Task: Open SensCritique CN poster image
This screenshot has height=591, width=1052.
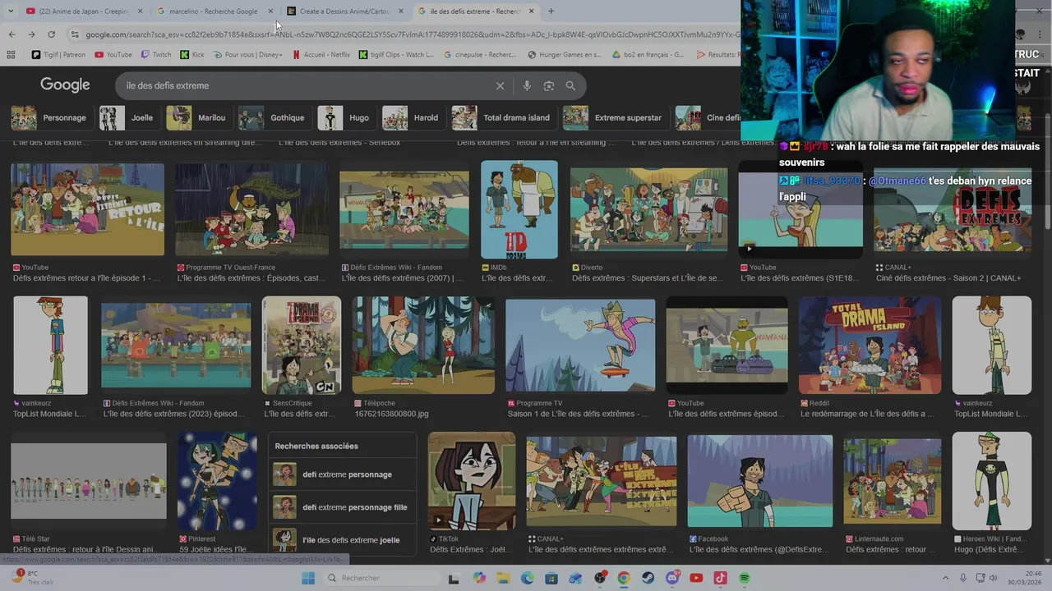Action: (302, 346)
